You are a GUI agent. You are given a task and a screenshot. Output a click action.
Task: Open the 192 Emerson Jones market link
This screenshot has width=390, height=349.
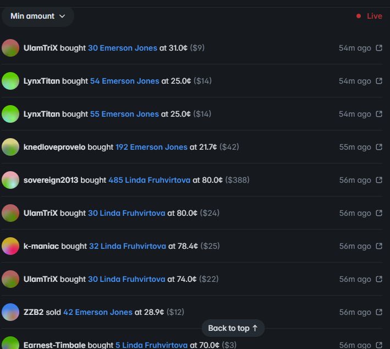click(x=151, y=147)
